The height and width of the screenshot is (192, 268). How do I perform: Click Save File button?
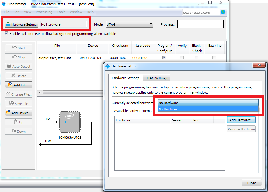click(19, 103)
